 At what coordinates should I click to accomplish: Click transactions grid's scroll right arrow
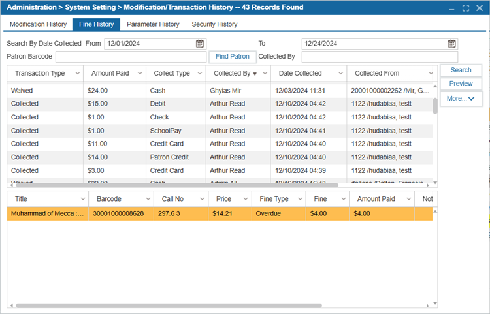click(x=428, y=185)
